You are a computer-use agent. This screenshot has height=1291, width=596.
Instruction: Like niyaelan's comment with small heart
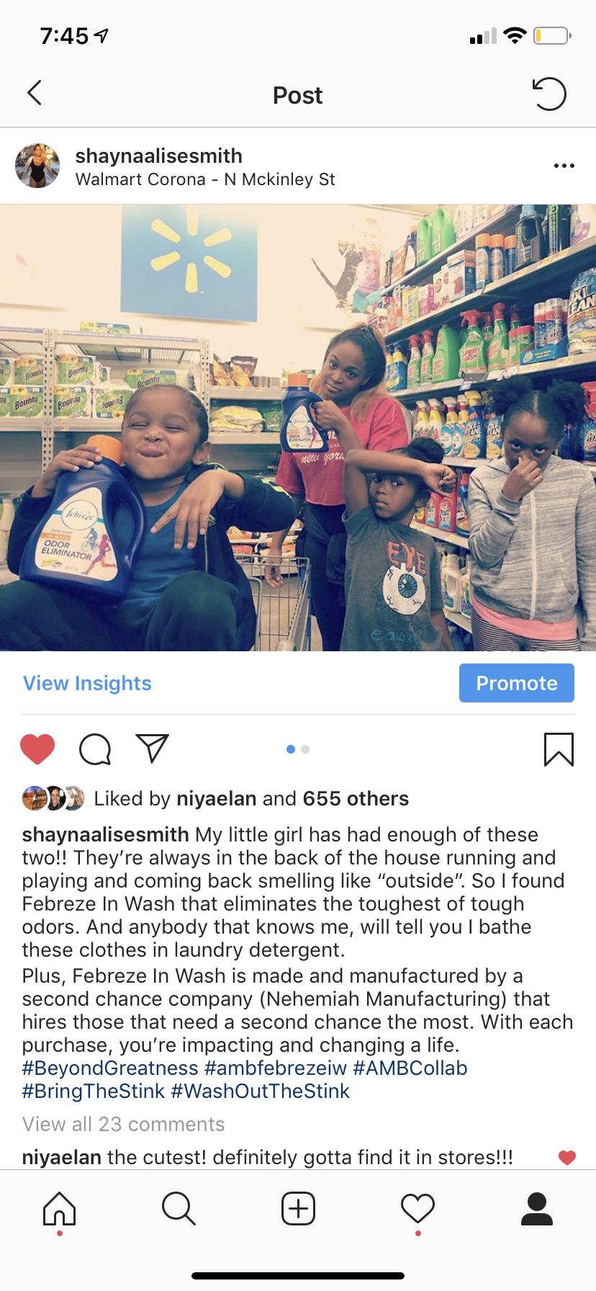click(567, 1158)
